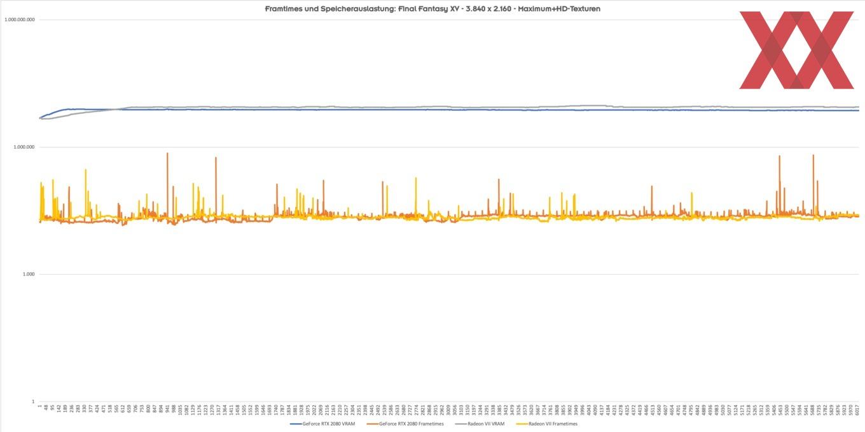Screen dimensions: 865x432
Task: Select the GeForce RTX 2080 VRAM legend entry
Action: [322, 424]
